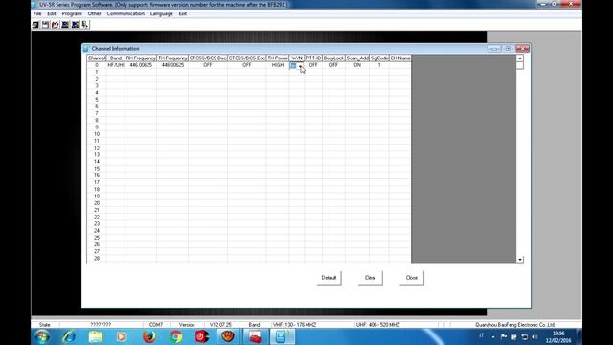Select the SigCode 1 cell in channel 0
The image size is (613, 345).
379,65
